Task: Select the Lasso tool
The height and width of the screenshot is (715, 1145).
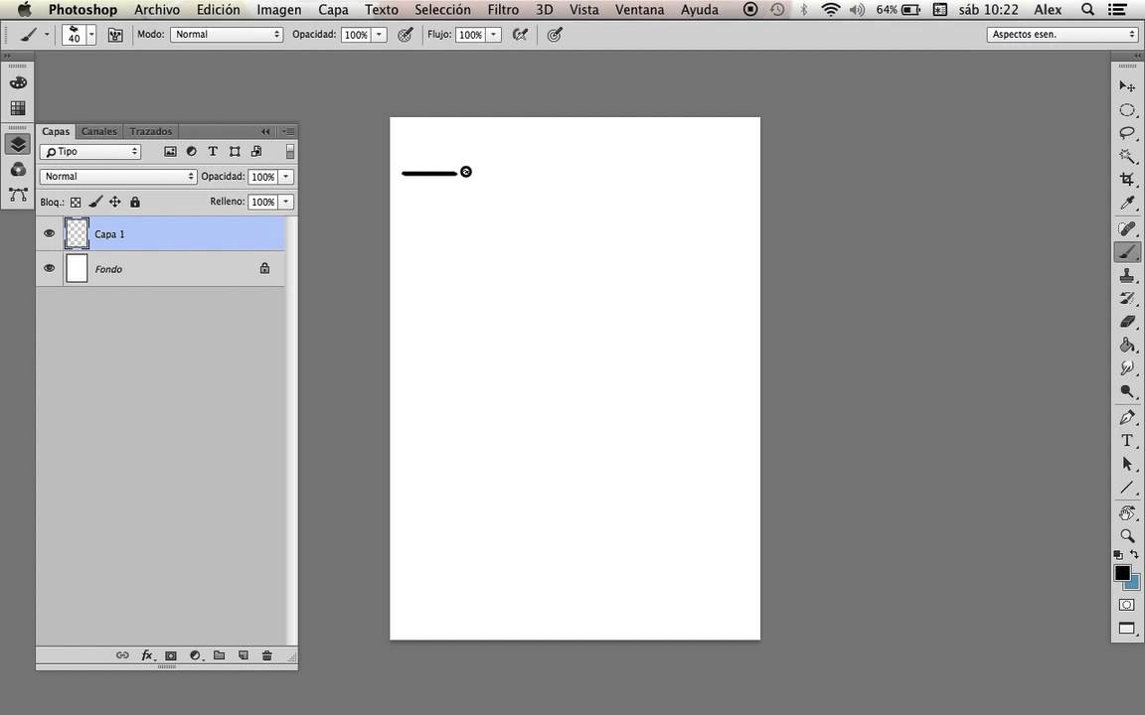Action: click(x=1127, y=133)
